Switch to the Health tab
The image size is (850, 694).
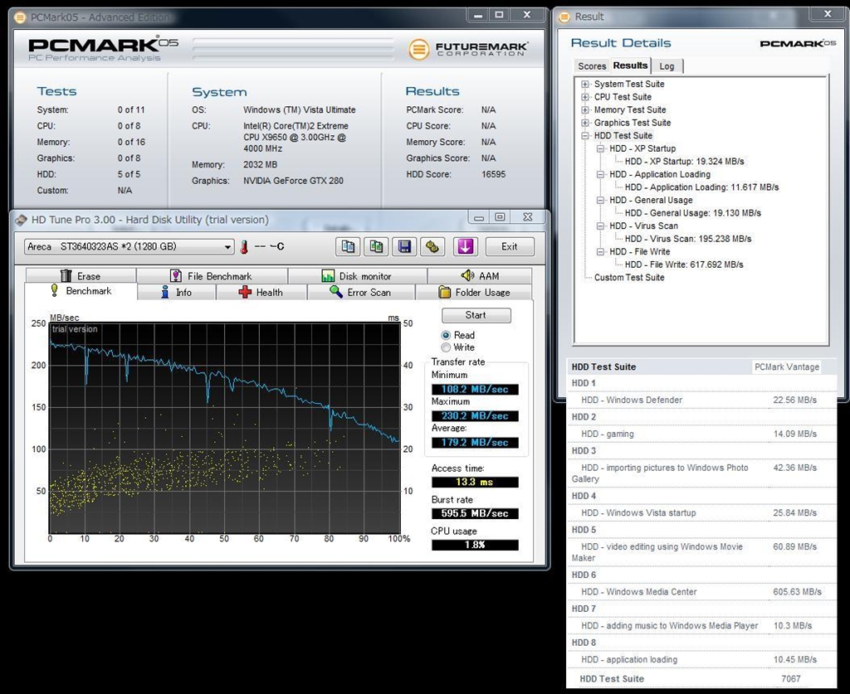tap(261, 292)
